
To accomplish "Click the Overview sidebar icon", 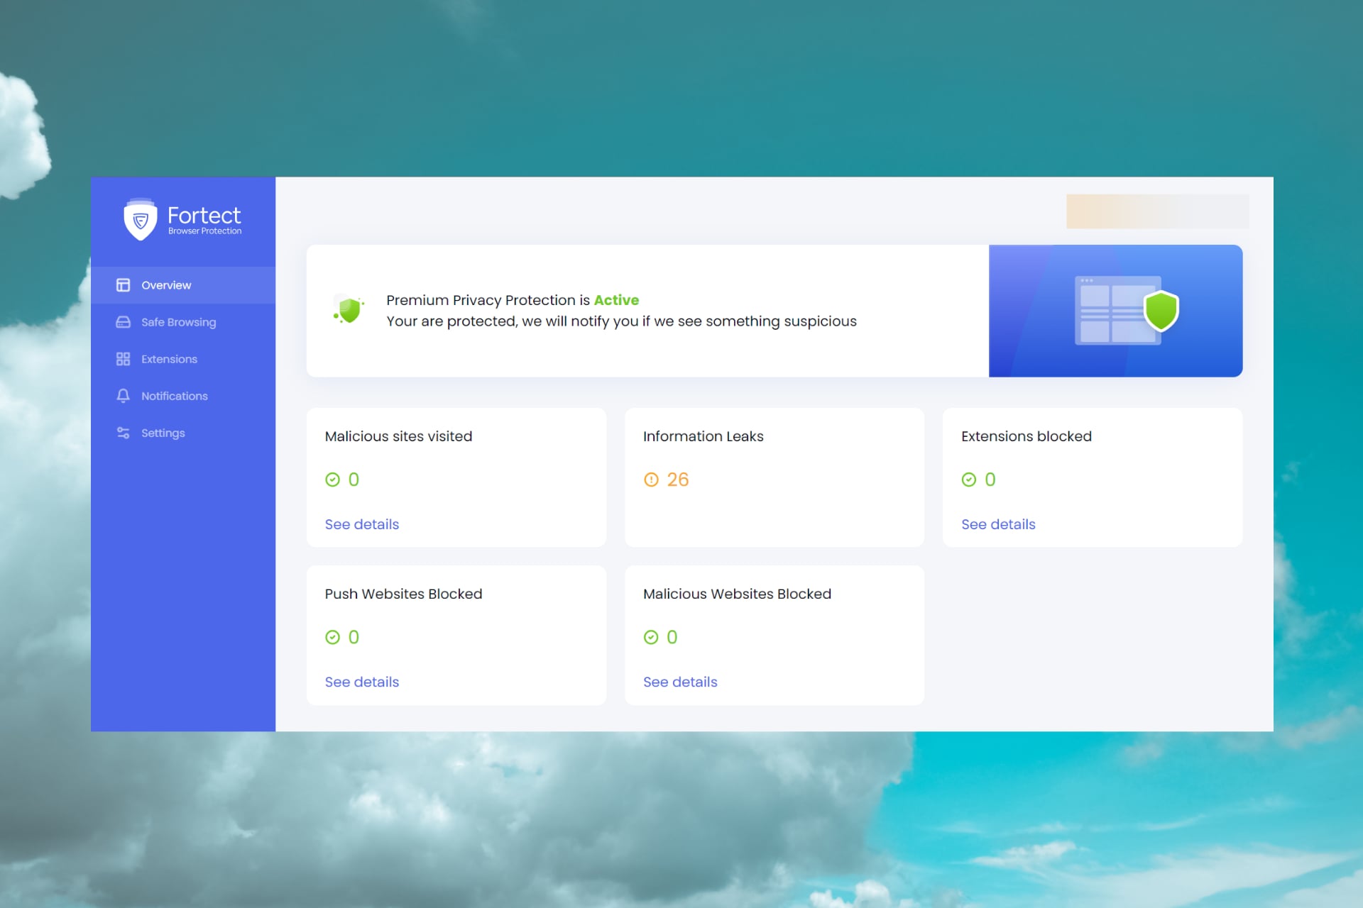I will 123,285.
